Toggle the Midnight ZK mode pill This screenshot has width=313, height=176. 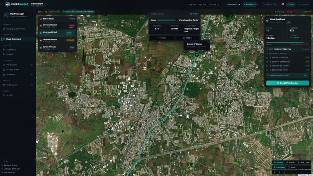[250, 4]
